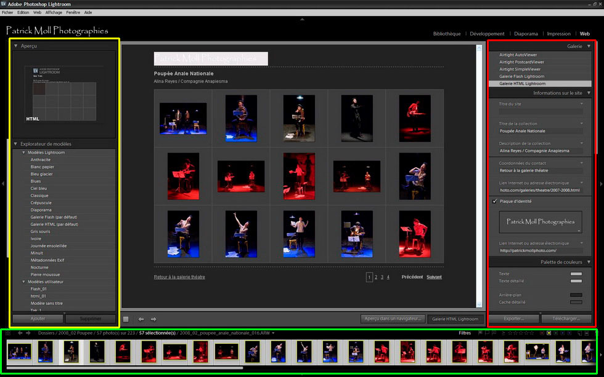Collapse left panel using edge arrow
Image resolution: width=604 pixels, height=377 pixels.
(x=3, y=183)
